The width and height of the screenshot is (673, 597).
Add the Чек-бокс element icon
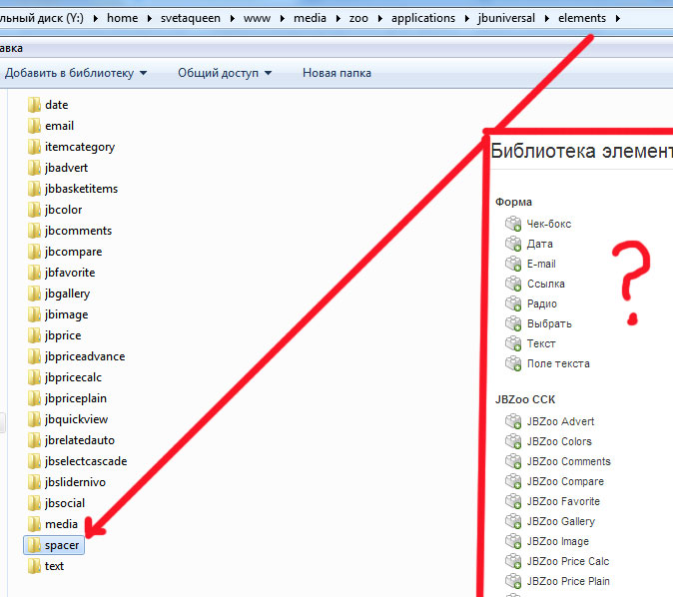[513, 224]
